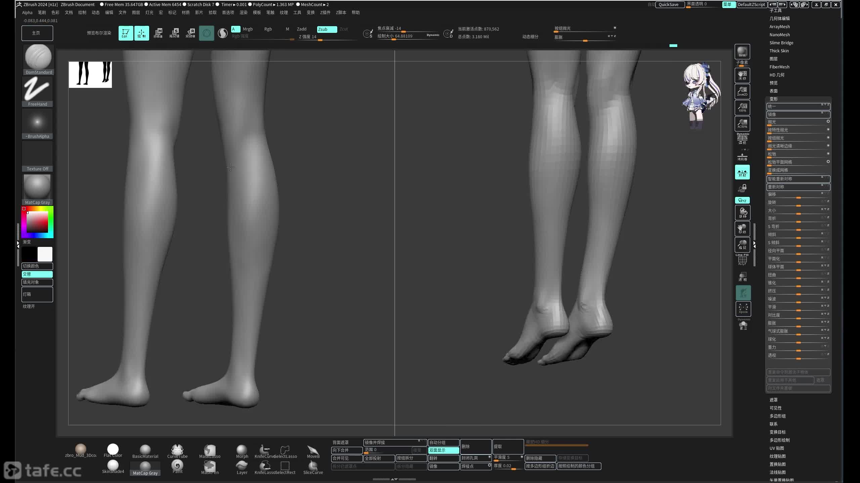The image size is (860, 483).
Task: Click the Xpose icon
Action: point(743,309)
